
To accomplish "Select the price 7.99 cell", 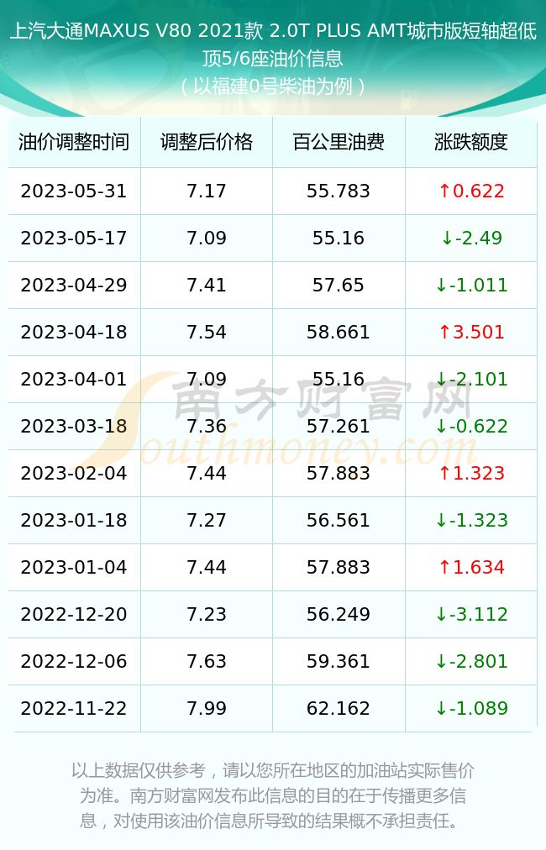I will click(x=207, y=708).
